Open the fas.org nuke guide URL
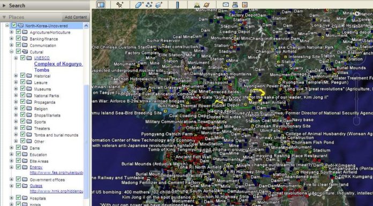 pos(56,173)
